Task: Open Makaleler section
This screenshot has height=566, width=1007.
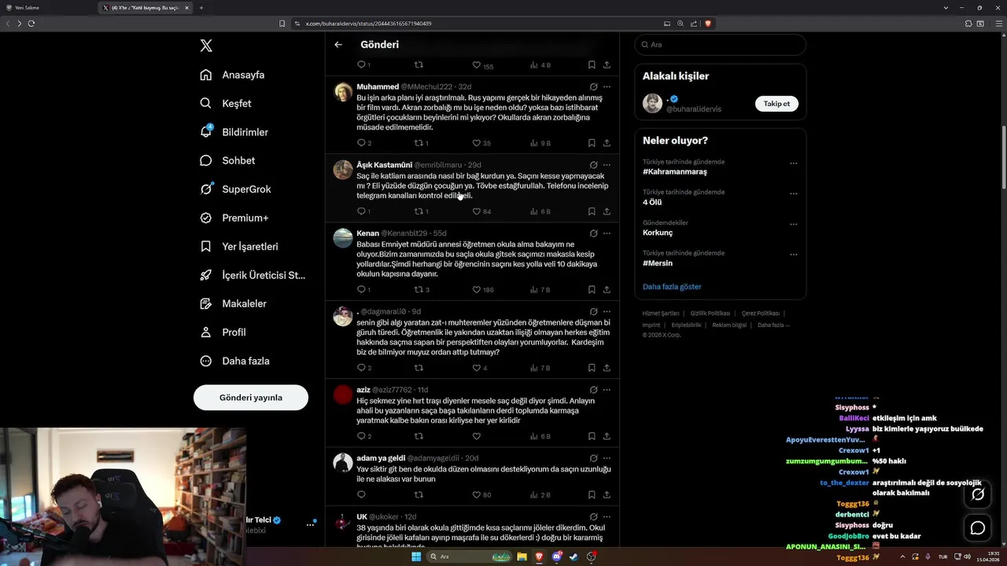Action: click(233, 303)
